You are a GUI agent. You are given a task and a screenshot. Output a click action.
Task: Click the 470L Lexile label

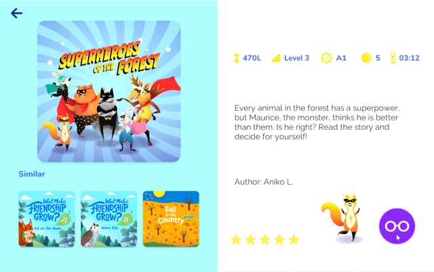click(x=252, y=58)
